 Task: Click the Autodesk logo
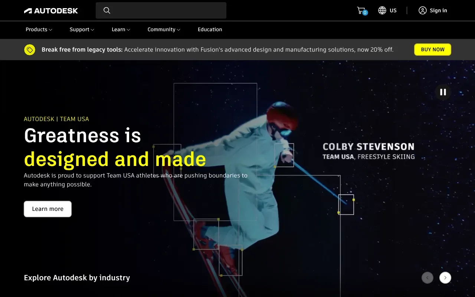pyautogui.click(x=51, y=11)
